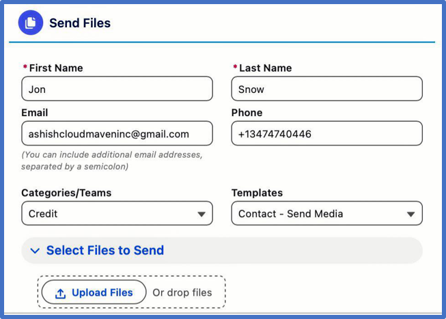Click the additional email addresses hint text
This screenshot has width=446, height=319.
(x=112, y=161)
